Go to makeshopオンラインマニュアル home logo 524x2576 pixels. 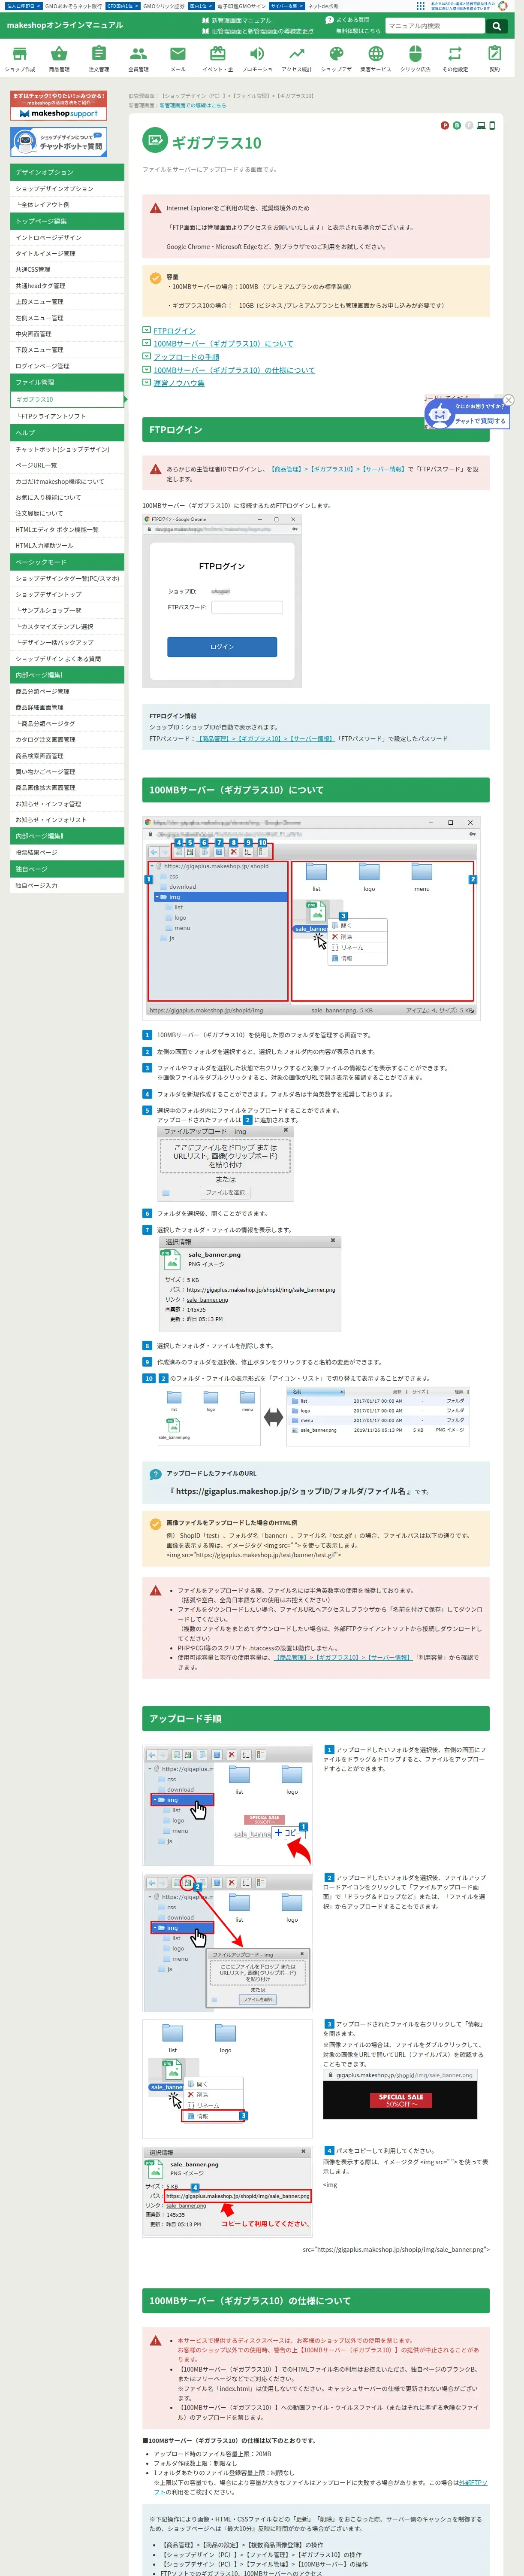(65, 25)
